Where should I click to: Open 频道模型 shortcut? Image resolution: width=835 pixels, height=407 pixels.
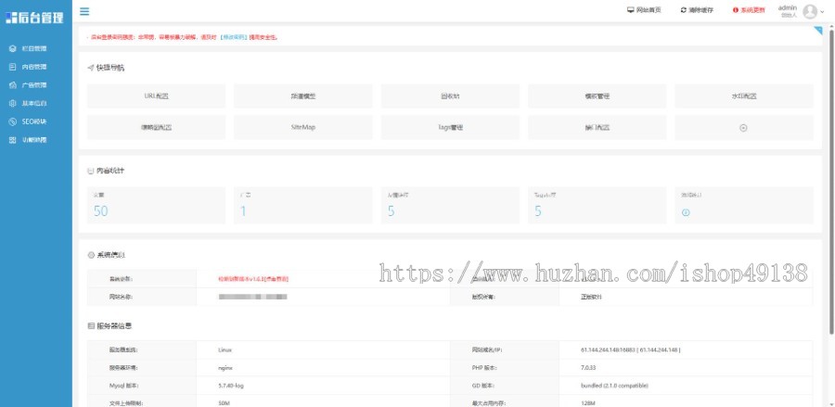tap(303, 96)
